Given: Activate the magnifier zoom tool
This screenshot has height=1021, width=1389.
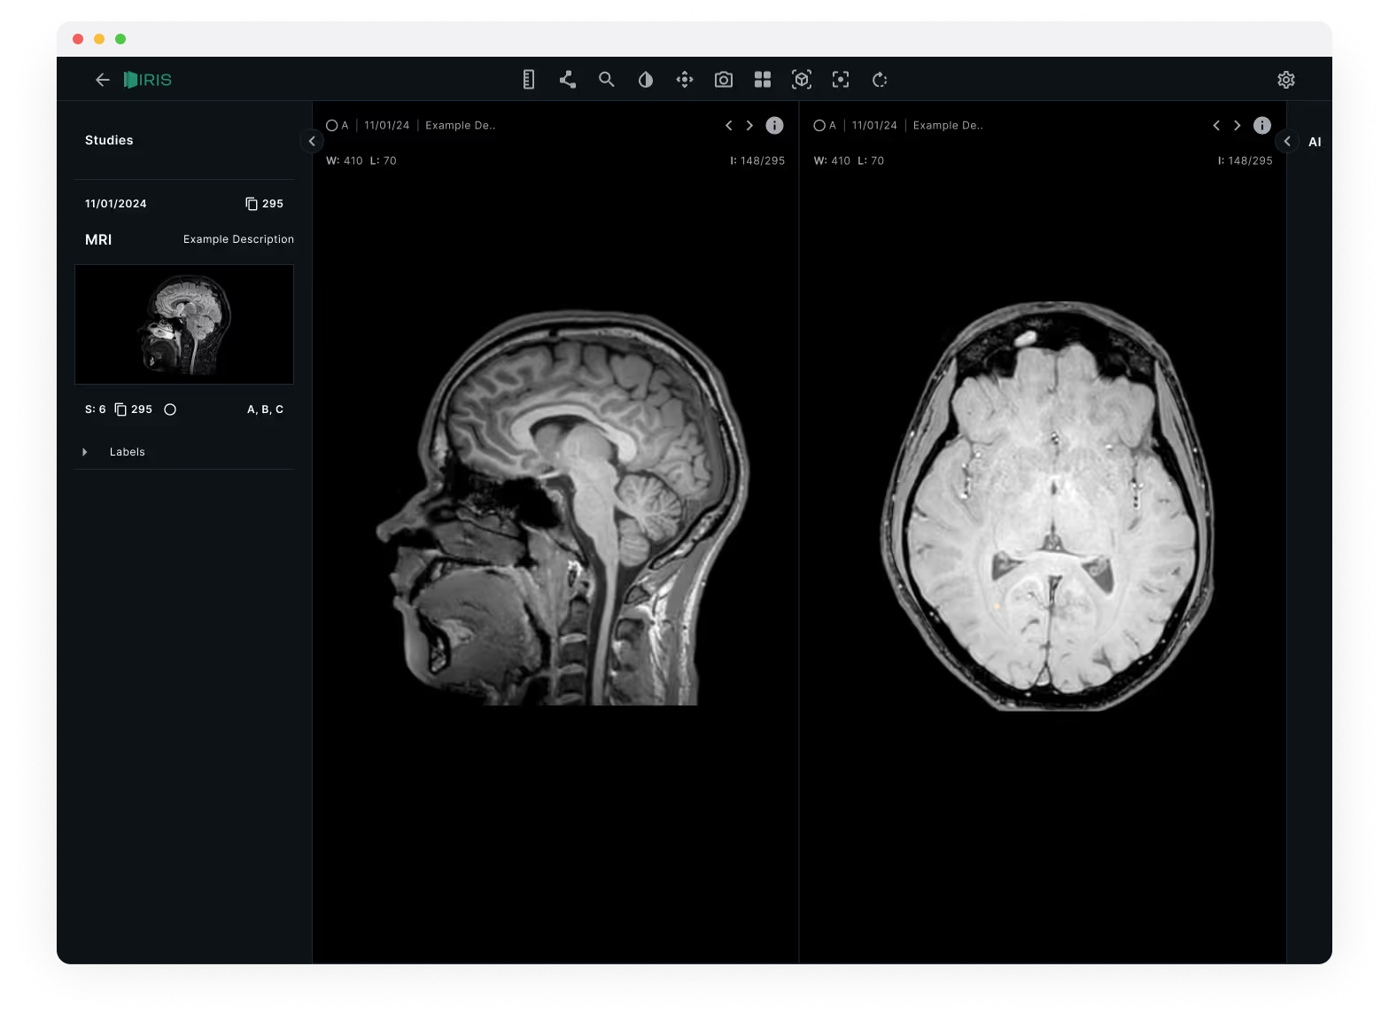Looking at the screenshot, I should click(607, 80).
